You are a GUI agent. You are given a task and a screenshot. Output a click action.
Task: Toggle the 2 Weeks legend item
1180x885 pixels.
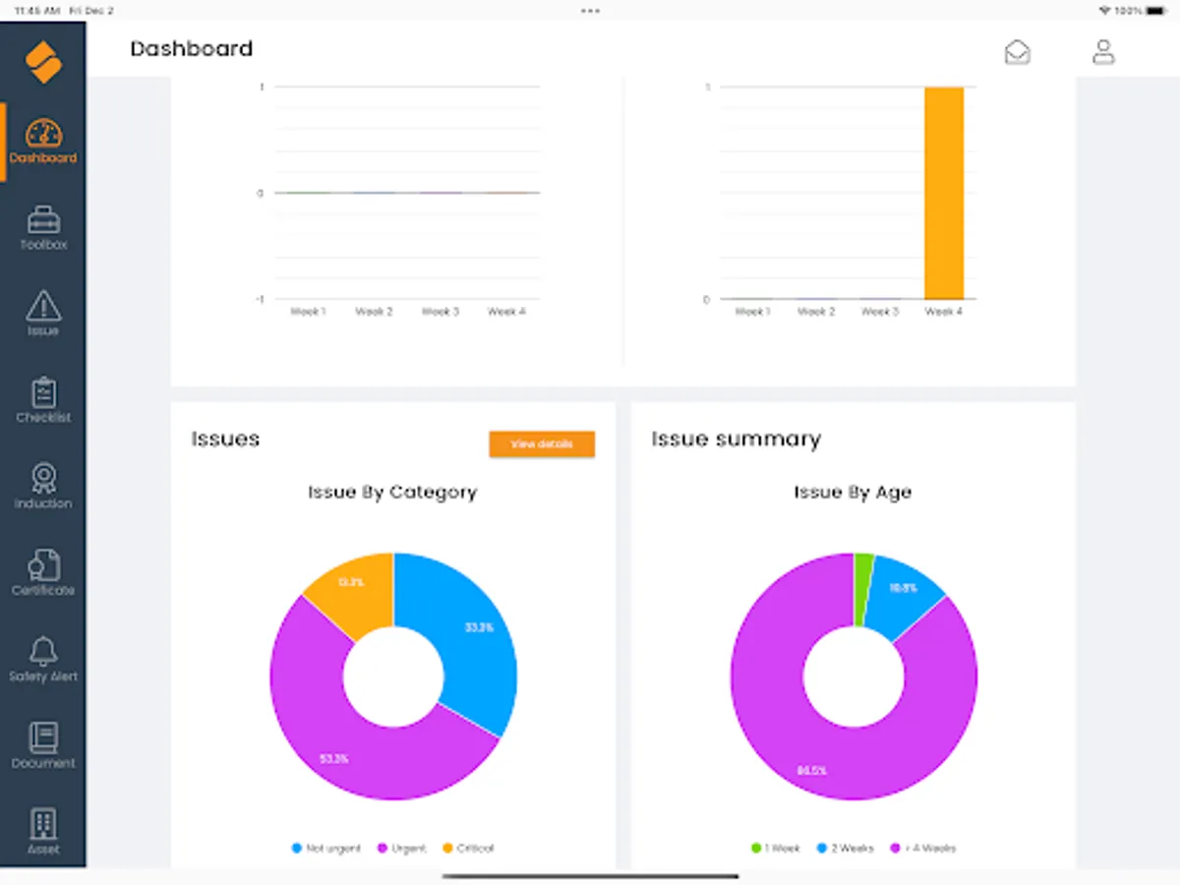click(x=845, y=848)
